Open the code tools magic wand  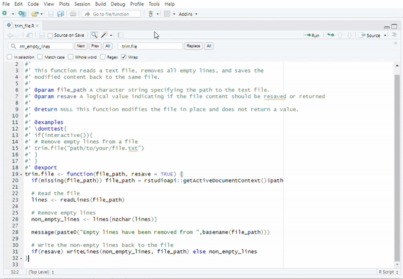105,35
